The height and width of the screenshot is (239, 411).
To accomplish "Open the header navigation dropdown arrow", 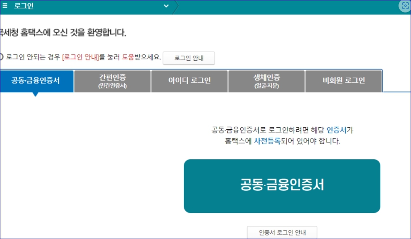I will [x=166, y=6].
